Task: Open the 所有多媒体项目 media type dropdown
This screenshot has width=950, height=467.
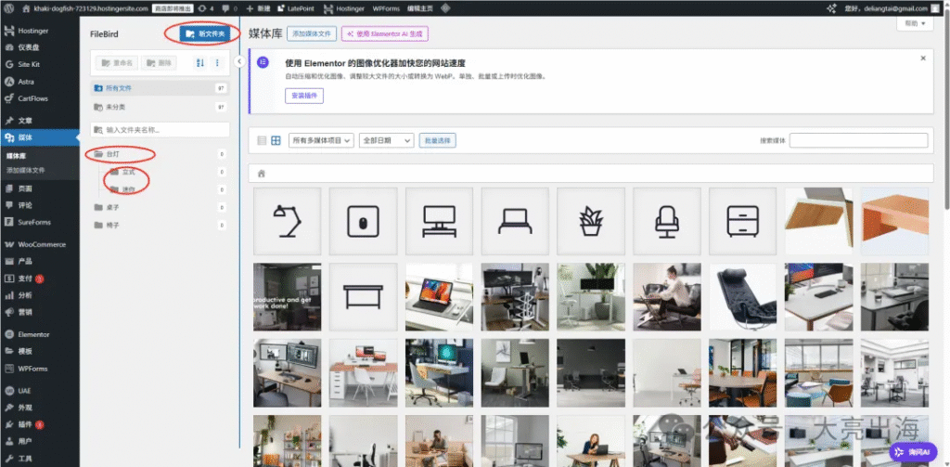Action: click(321, 140)
